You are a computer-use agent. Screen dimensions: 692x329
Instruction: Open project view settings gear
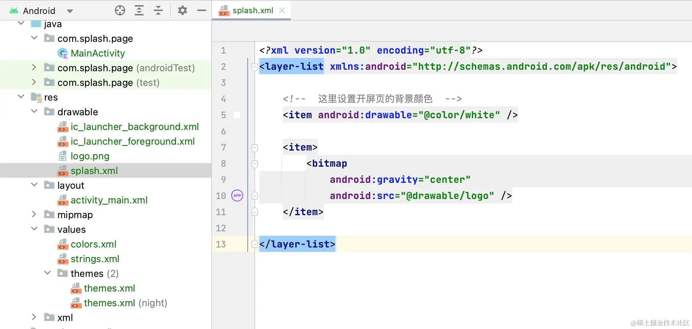coord(183,10)
